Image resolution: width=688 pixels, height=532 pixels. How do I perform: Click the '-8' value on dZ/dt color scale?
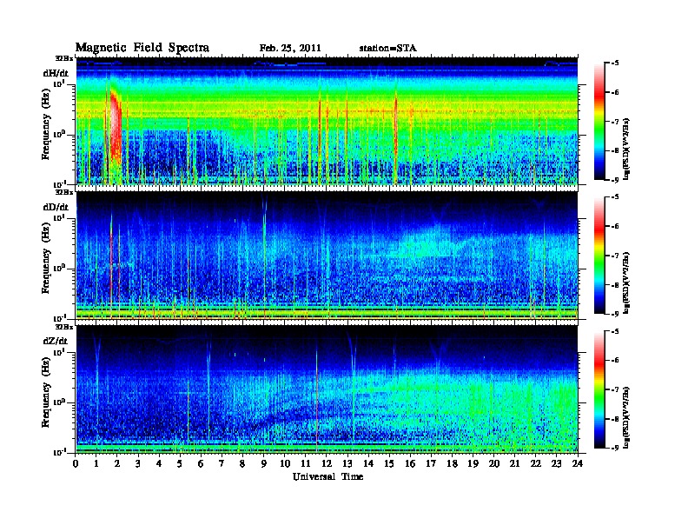(615, 419)
